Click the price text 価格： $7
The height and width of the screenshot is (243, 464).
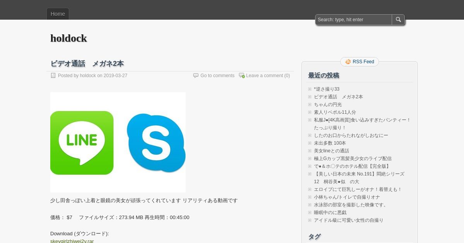point(61,218)
